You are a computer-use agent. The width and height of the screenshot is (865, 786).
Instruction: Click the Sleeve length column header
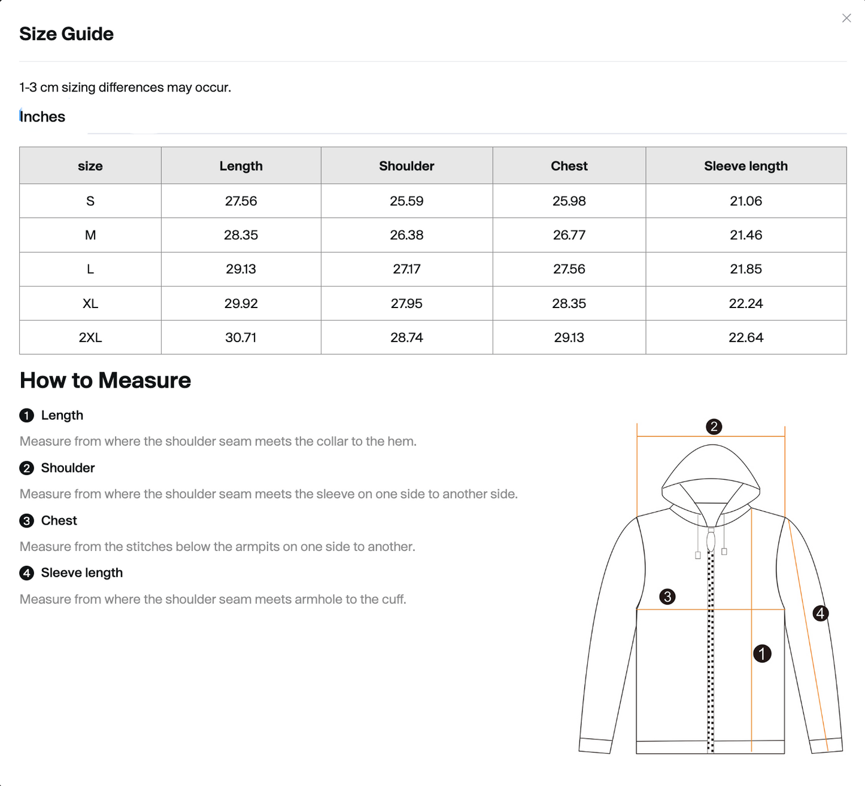click(746, 166)
